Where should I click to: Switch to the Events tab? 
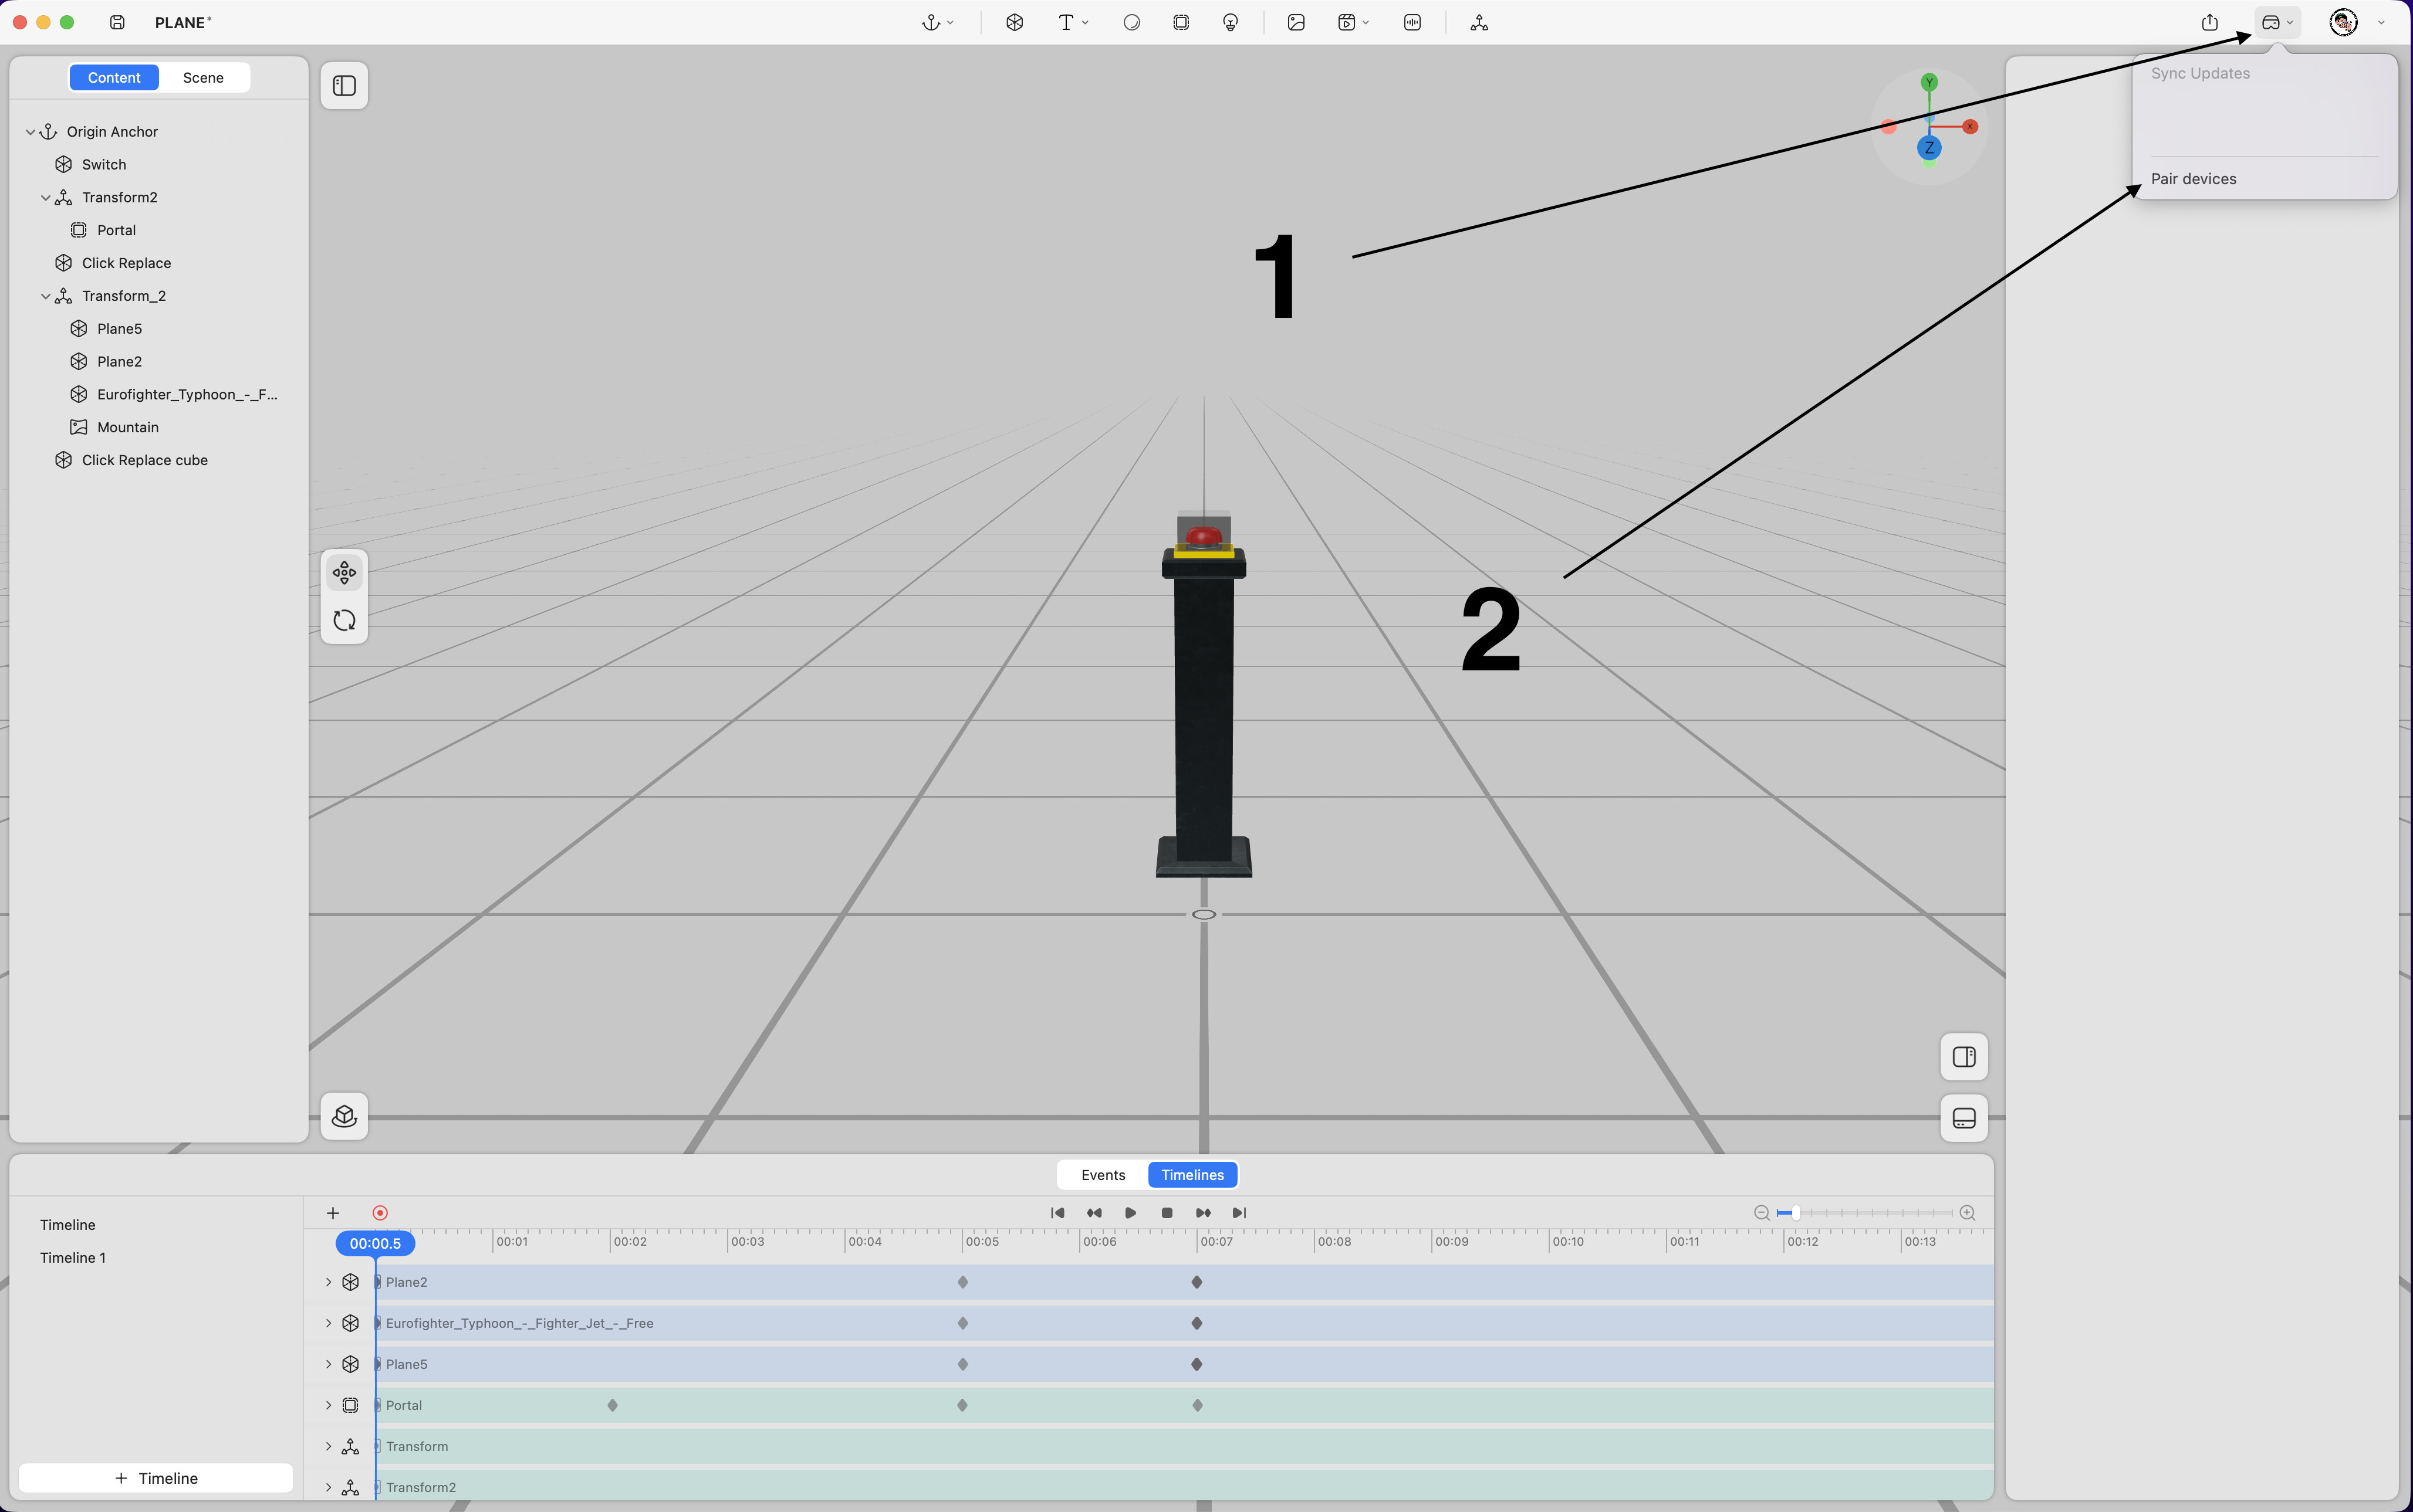pyautogui.click(x=1103, y=1175)
